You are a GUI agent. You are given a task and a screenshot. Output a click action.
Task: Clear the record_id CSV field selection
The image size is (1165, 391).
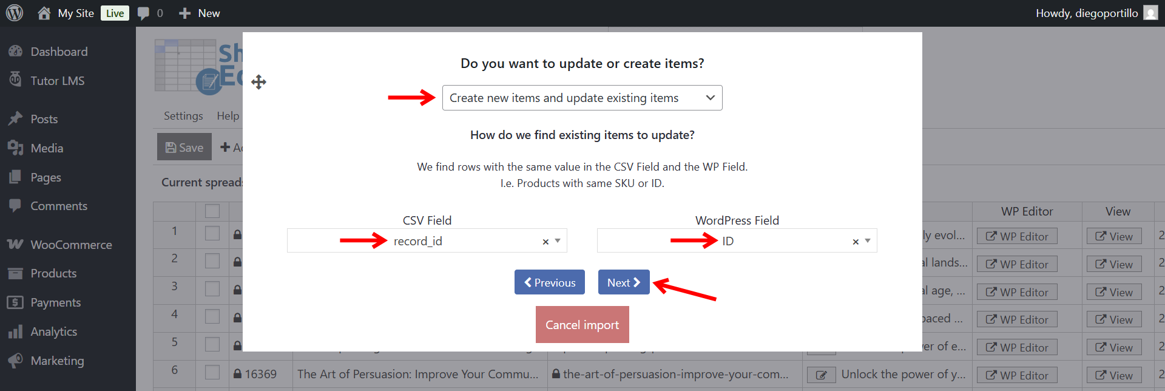pos(545,242)
